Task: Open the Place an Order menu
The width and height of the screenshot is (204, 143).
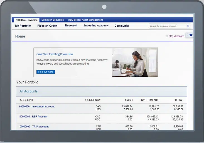Action: coord(47,26)
